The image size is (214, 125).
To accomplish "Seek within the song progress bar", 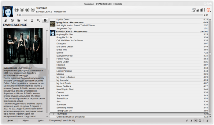I will coord(112,15).
